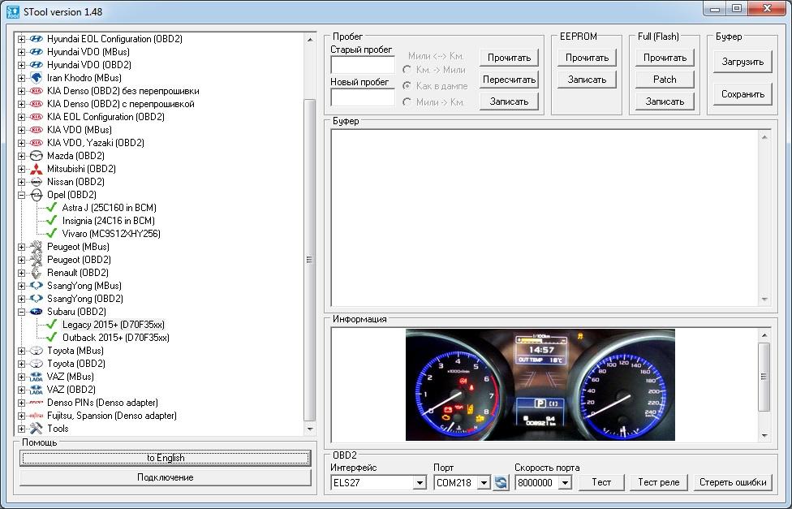
Task: Click the Subaru dashboard photo
Action: (x=540, y=385)
